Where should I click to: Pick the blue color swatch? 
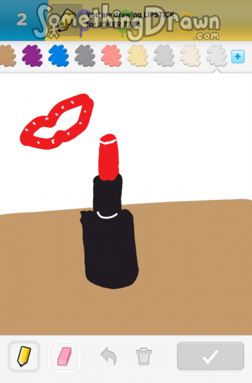tap(59, 56)
